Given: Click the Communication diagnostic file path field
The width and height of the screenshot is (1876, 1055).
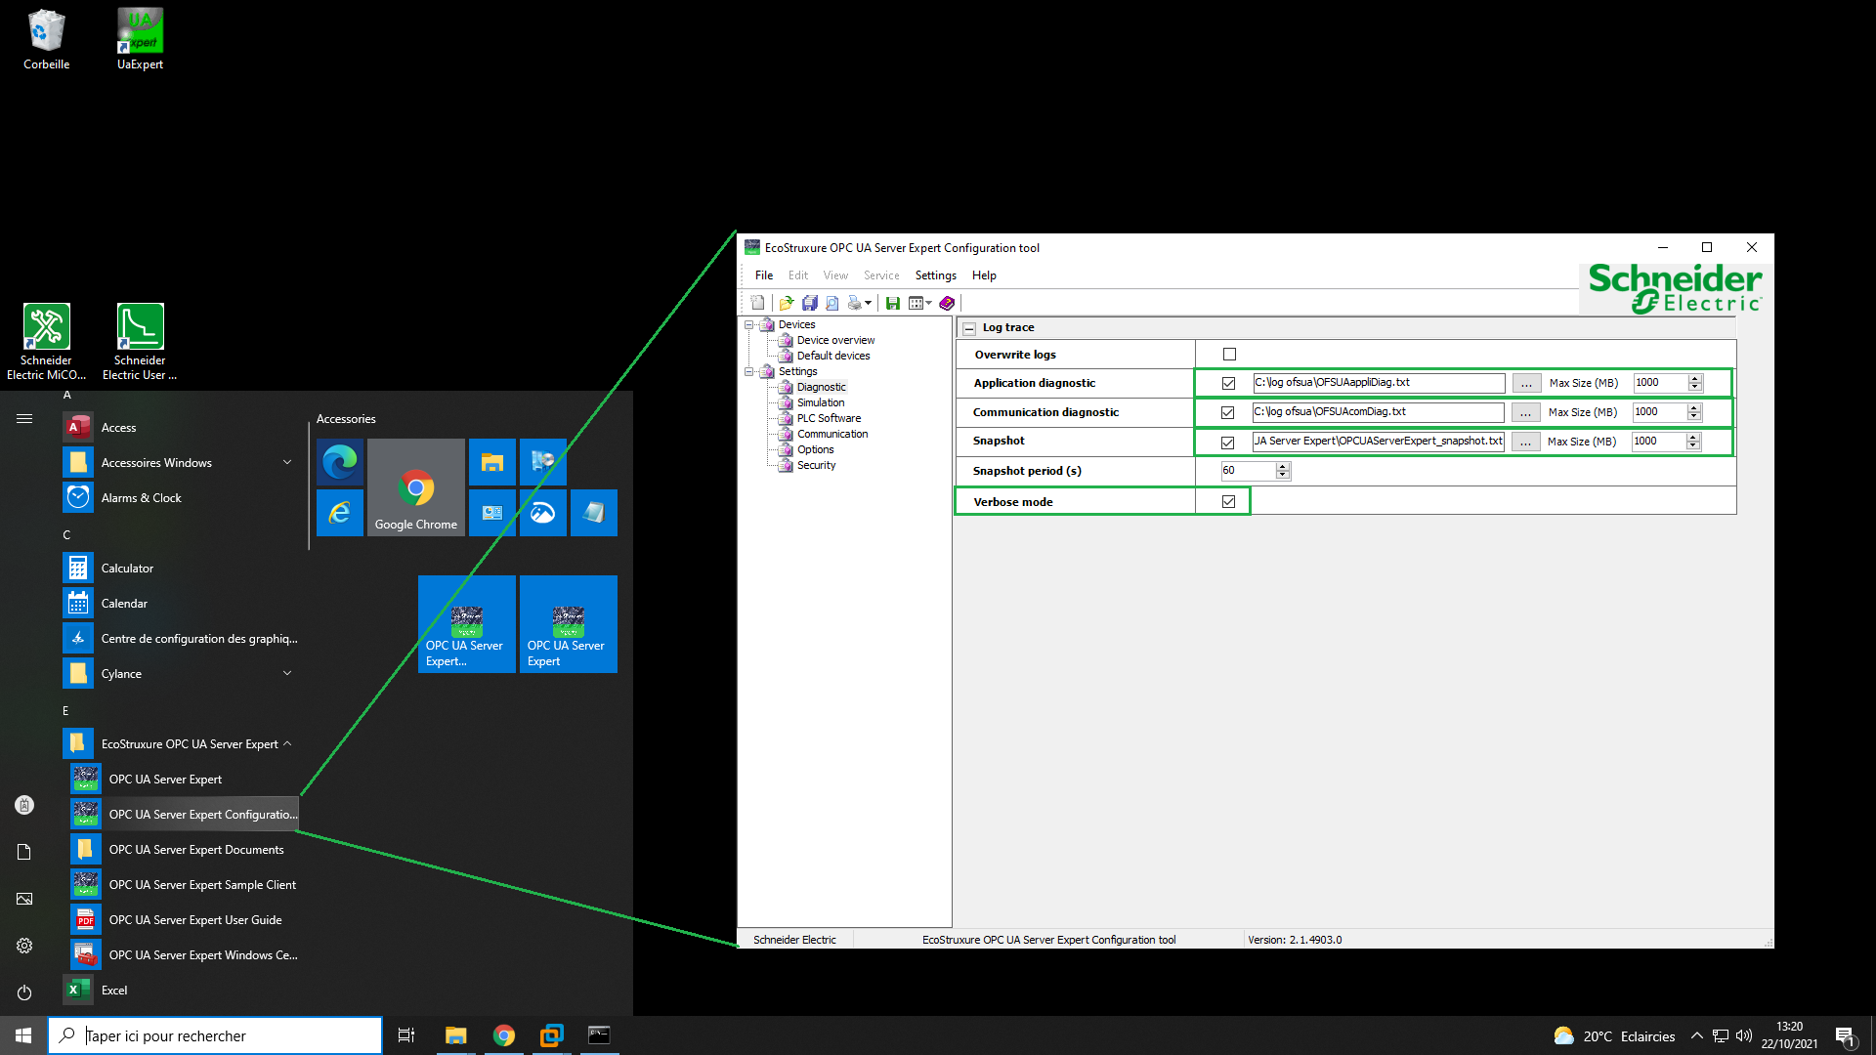Looking at the screenshot, I should coord(1378,412).
